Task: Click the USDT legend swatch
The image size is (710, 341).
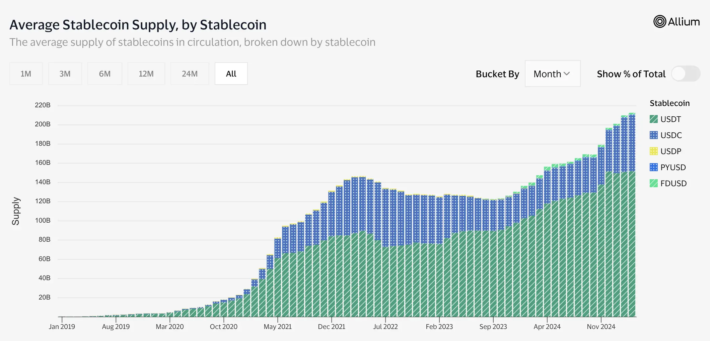Action: [653, 119]
